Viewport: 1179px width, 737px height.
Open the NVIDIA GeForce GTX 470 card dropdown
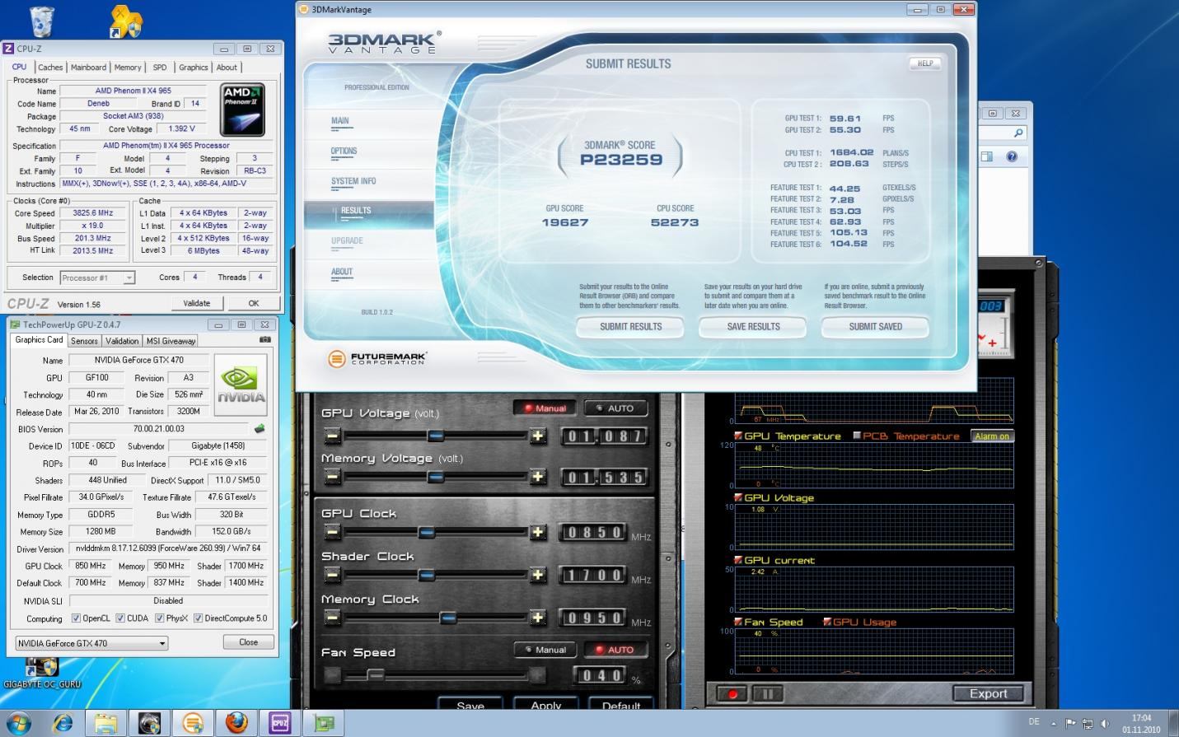91,643
